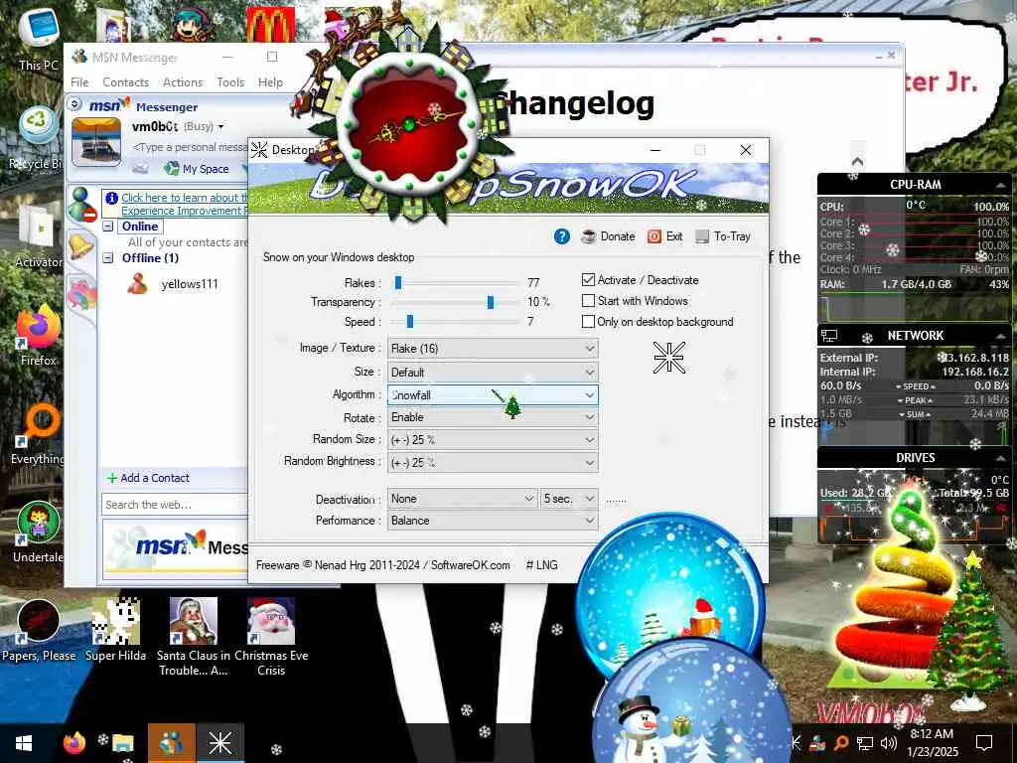Open the Click here to learn about link
This screenshot has width=1017, height=763.
pos(184,198)
